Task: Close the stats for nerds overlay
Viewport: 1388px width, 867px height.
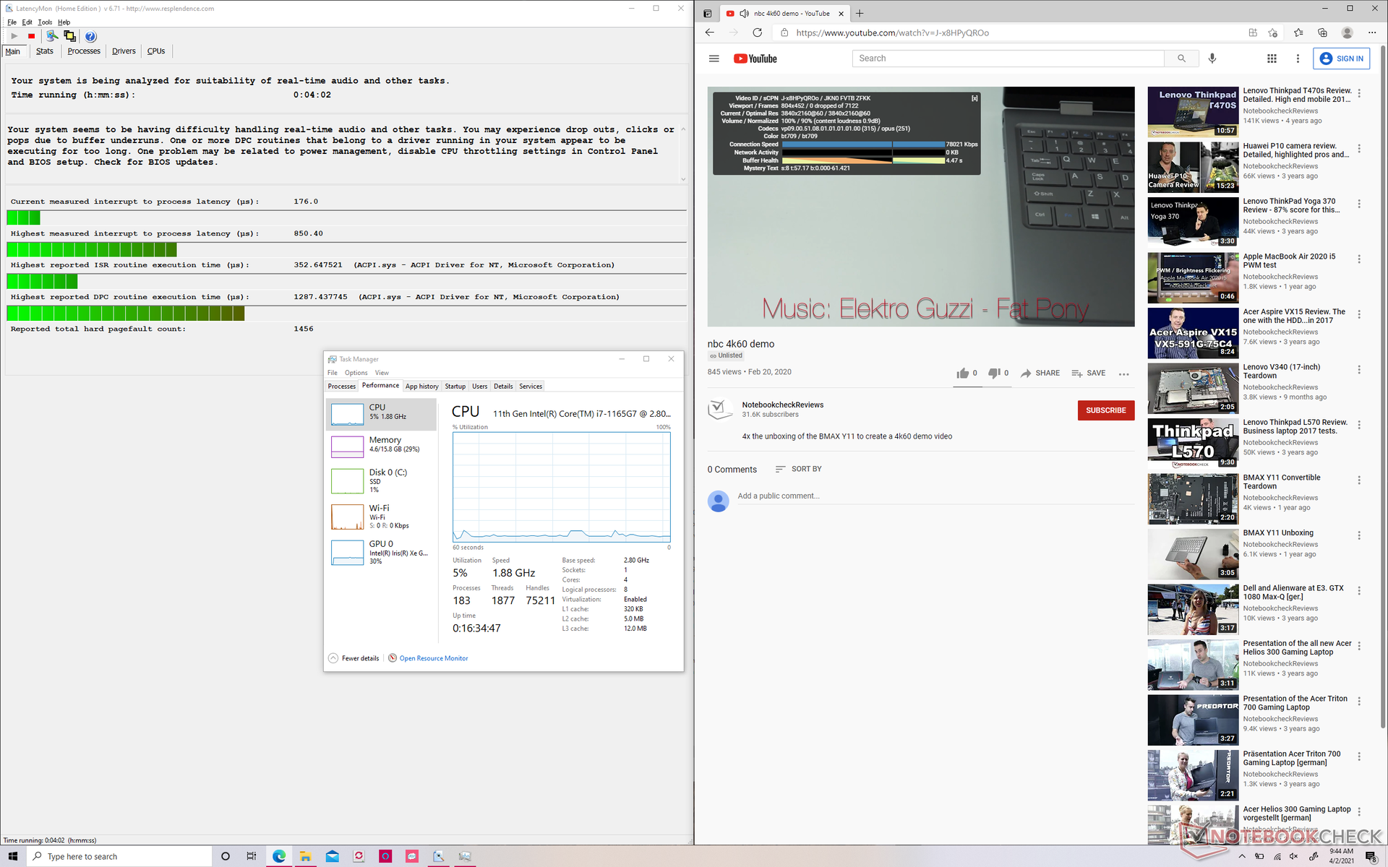Action: click(x=974, y=98)
